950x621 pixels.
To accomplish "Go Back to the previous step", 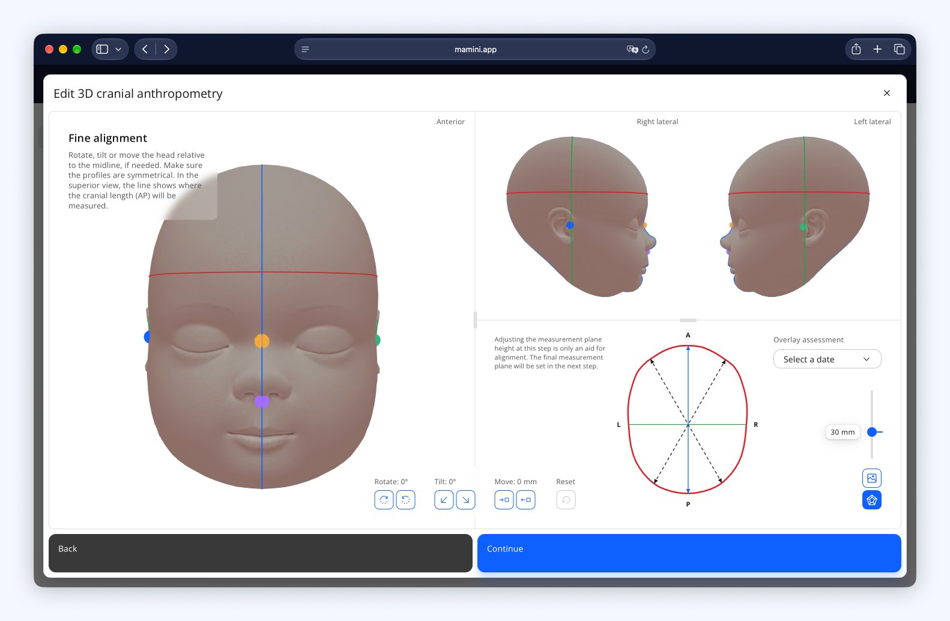I will click(261, 553).
